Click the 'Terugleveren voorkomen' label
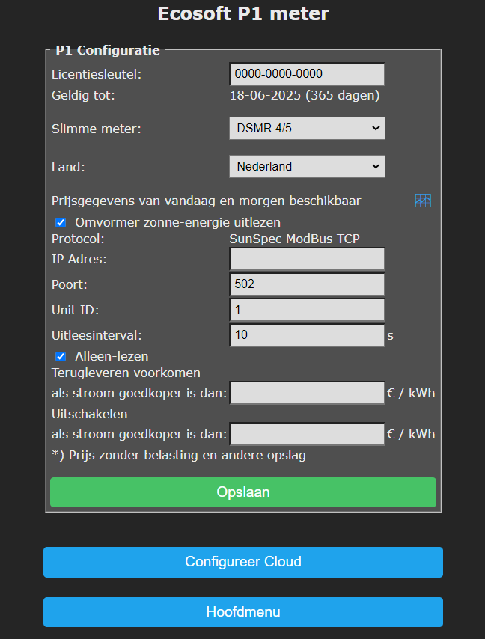 point(126,373)
